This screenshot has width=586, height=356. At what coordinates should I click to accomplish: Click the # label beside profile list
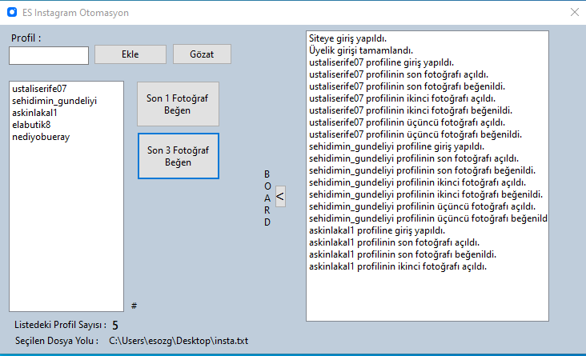click(x=134, y=306)
